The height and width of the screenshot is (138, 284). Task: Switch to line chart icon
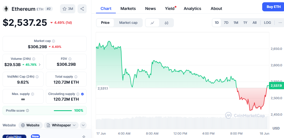pos(152,23)
